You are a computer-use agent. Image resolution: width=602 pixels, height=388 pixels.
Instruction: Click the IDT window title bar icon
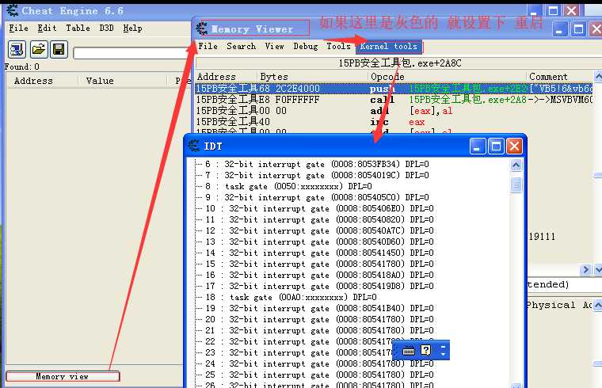tap(194, 146)
